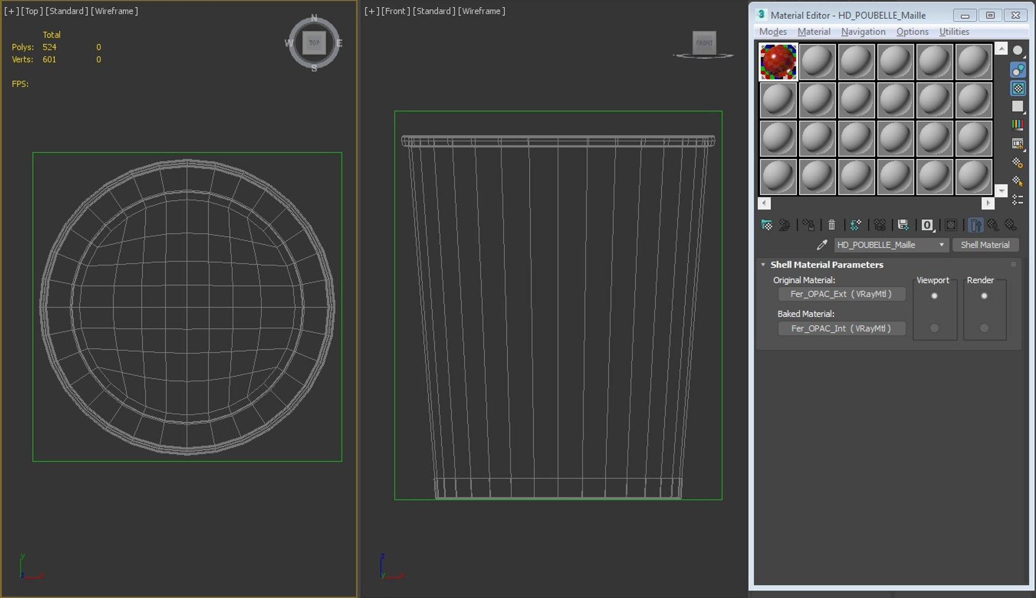Toggle the Backlight icon in Material Editor

click(1018, 70)
